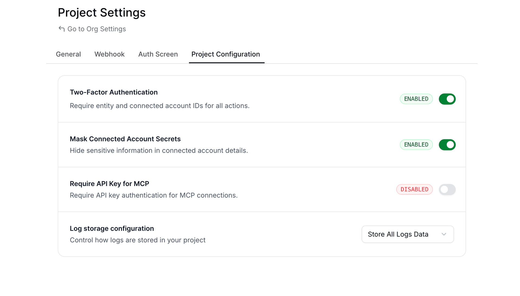520x296 pixels.
Task: Open the Webhook tab
Action: tap(109, 54)
